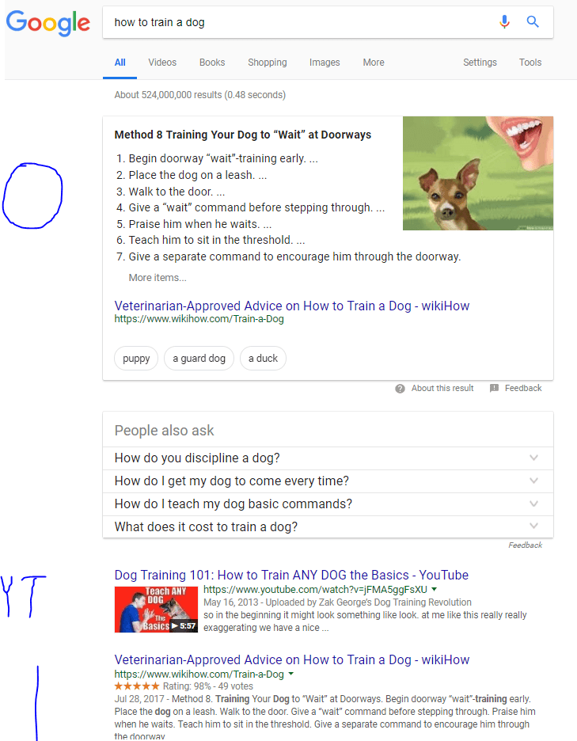Select the "a guard dog" suggestion chip

[199, 359]
